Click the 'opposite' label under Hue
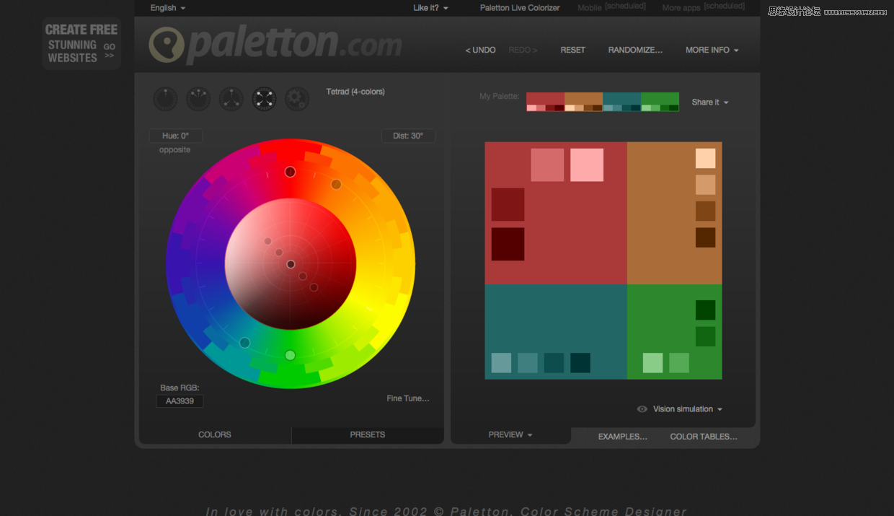 pos(175,150)
